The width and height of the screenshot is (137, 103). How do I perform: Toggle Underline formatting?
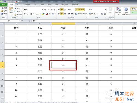pos(31,14)
